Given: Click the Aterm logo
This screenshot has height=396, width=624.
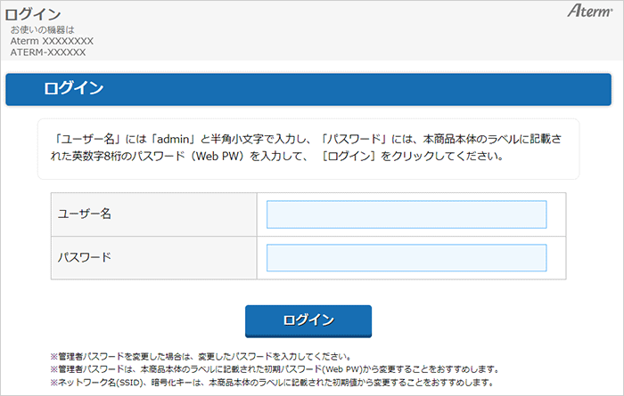Looking at the screenshot, I should [590, 12].
